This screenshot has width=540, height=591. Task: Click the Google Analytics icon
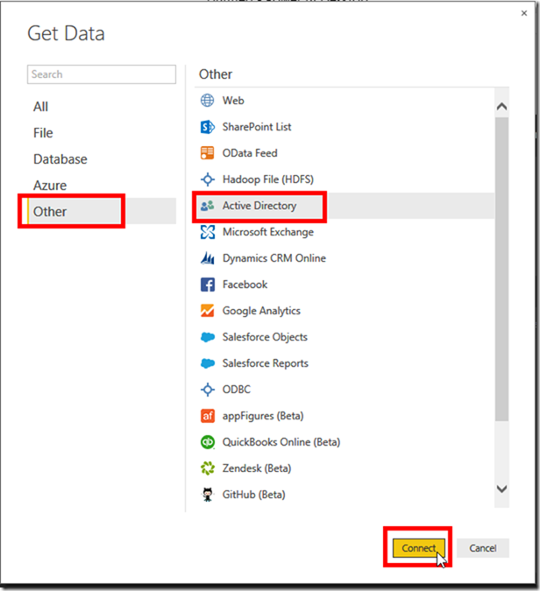coord(207,311)
